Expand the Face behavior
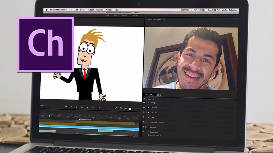 point(148,117)
